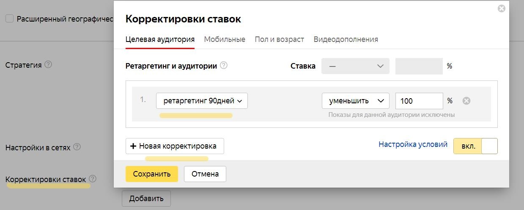This screenshot has width=524, height=210.
Task: Open the ретаргетинг 90дней audience dropdown
Action: [202, 101]
